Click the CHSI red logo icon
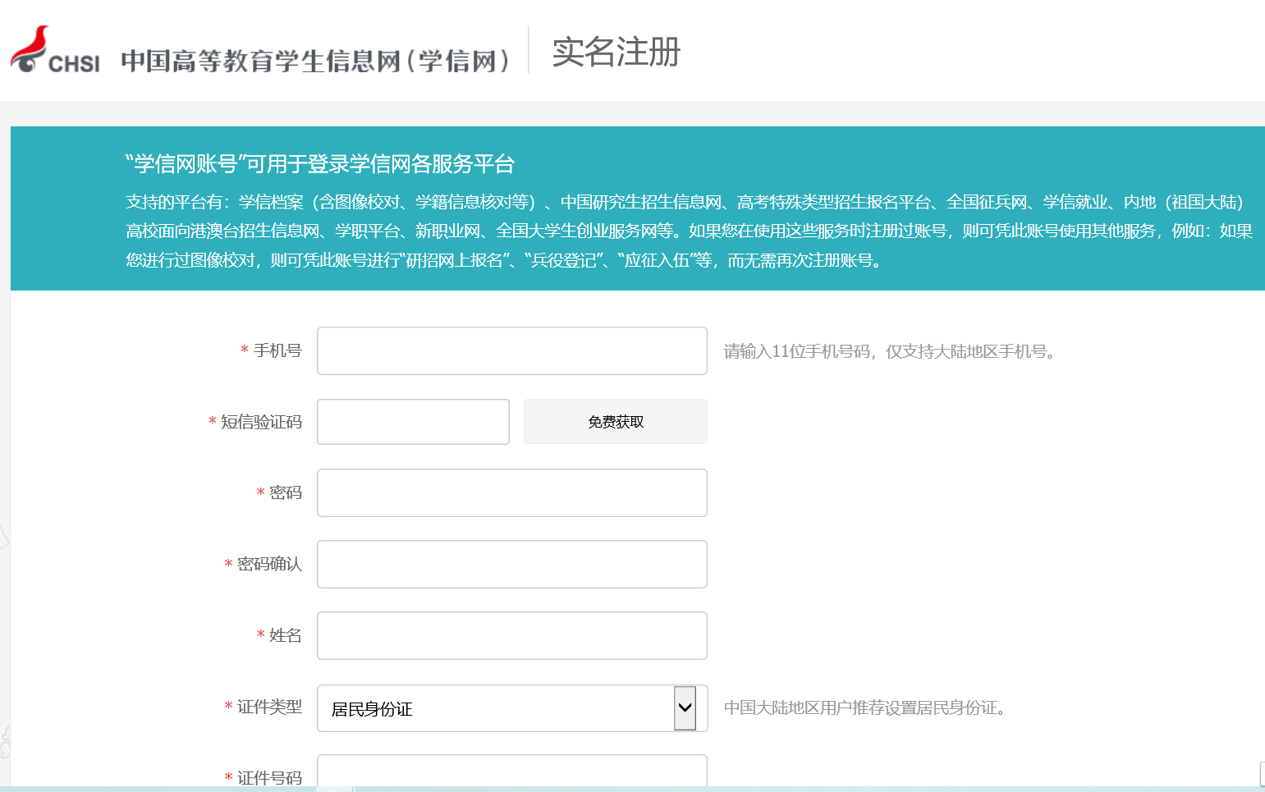 (31, 49)
